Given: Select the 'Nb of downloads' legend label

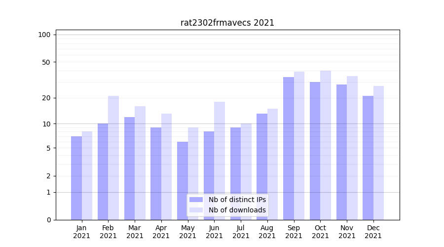Looking at the screenshot, I should 237,210.
